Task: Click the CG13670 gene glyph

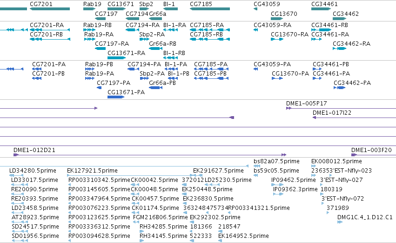Action: tap(277, 19)
